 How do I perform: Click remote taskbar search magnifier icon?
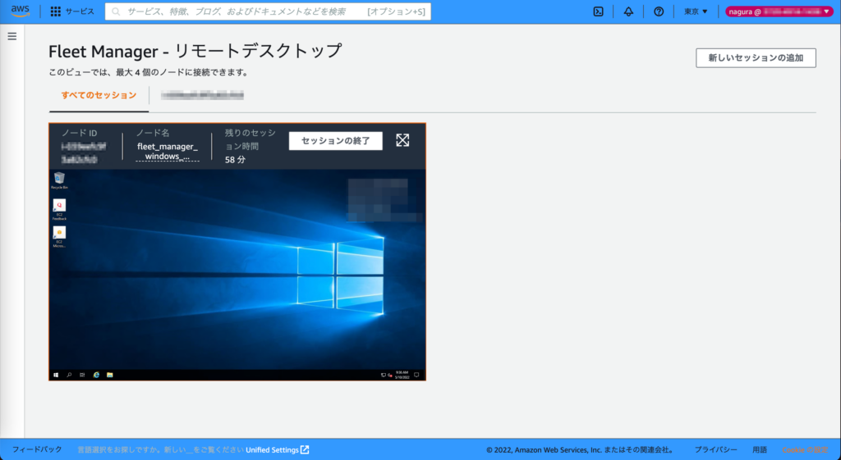tap(69, 375)
